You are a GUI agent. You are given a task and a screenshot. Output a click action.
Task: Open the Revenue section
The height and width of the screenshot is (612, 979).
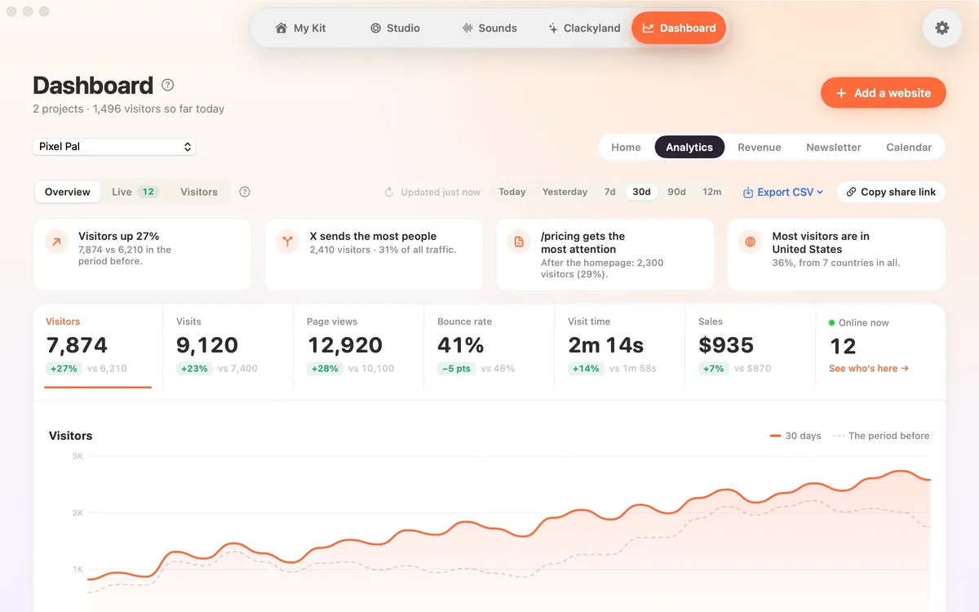coord(760,147)
